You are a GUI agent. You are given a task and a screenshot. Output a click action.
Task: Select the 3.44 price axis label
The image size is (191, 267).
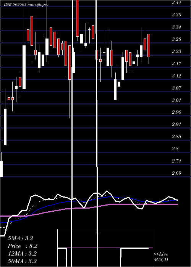(x=176, y=3)
